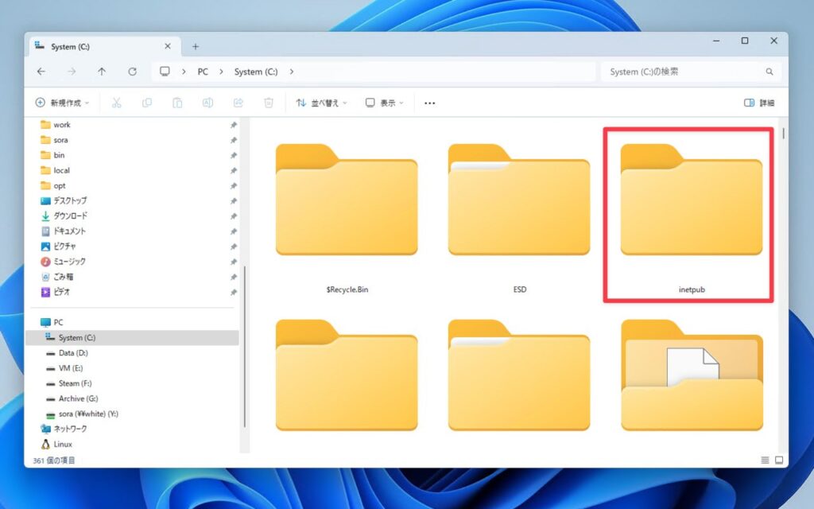Navigate up one level with the up arrow
The image size is (814, 509).
[x=102, y=72]
